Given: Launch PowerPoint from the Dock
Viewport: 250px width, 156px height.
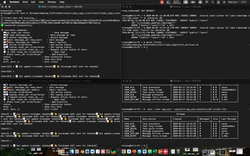Looking at the screenshot, I should point(134,151).
